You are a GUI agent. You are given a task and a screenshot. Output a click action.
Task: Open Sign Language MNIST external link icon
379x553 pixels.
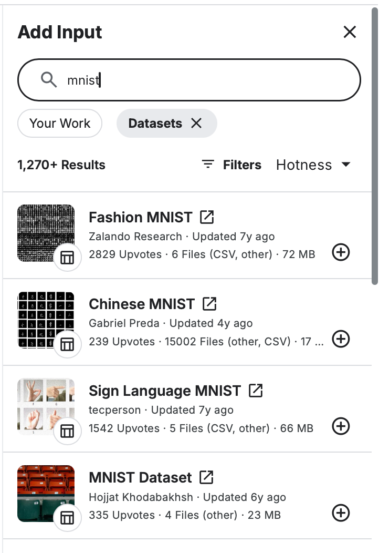pos(256,391)
